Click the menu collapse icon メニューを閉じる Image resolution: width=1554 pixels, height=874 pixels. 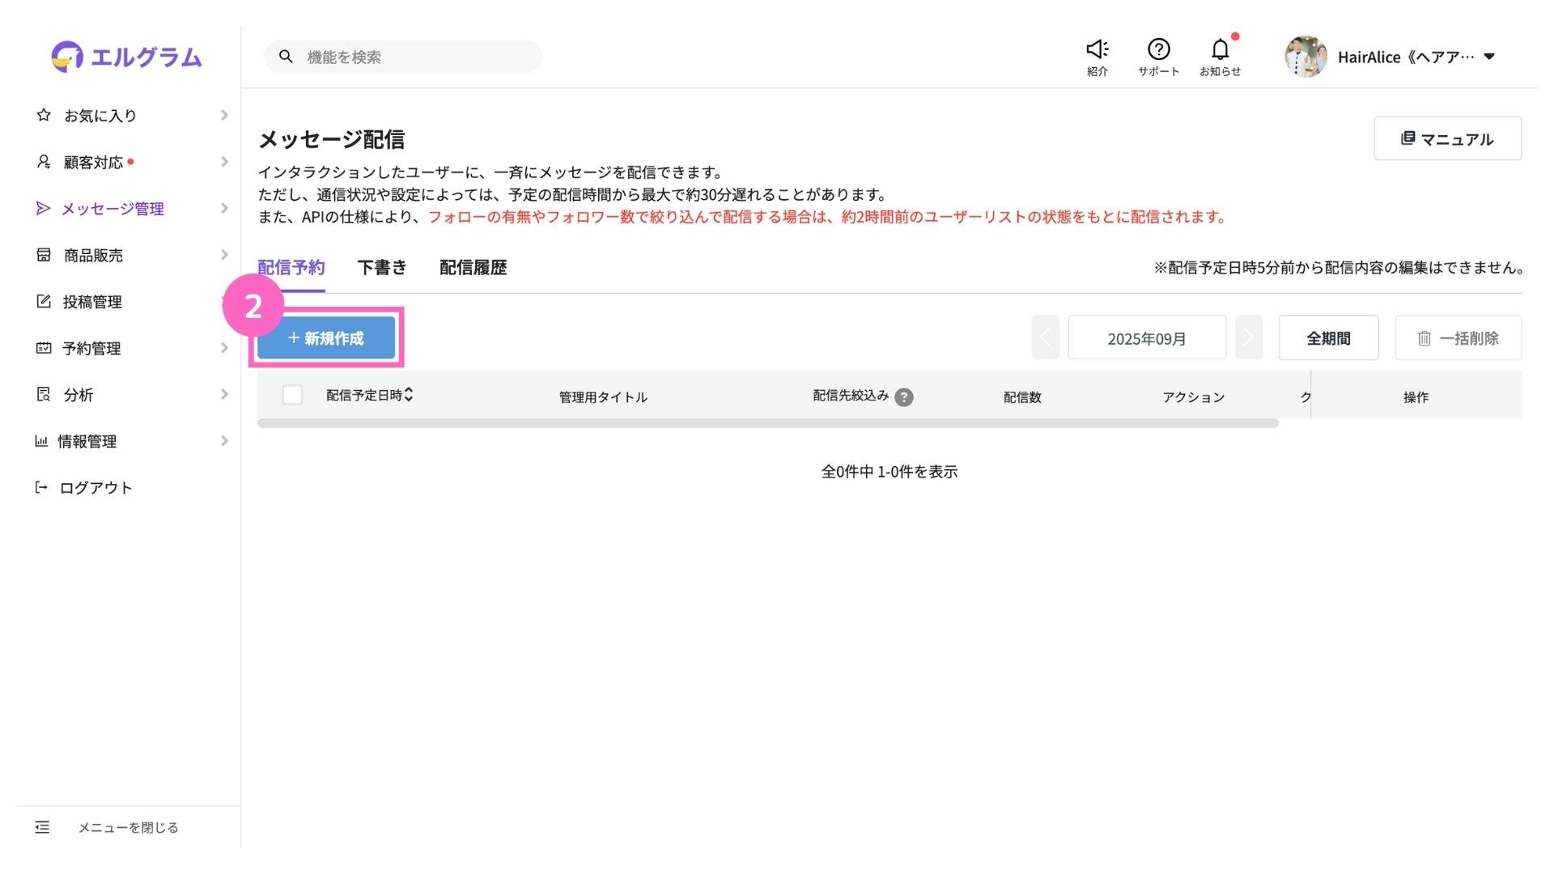42,827
